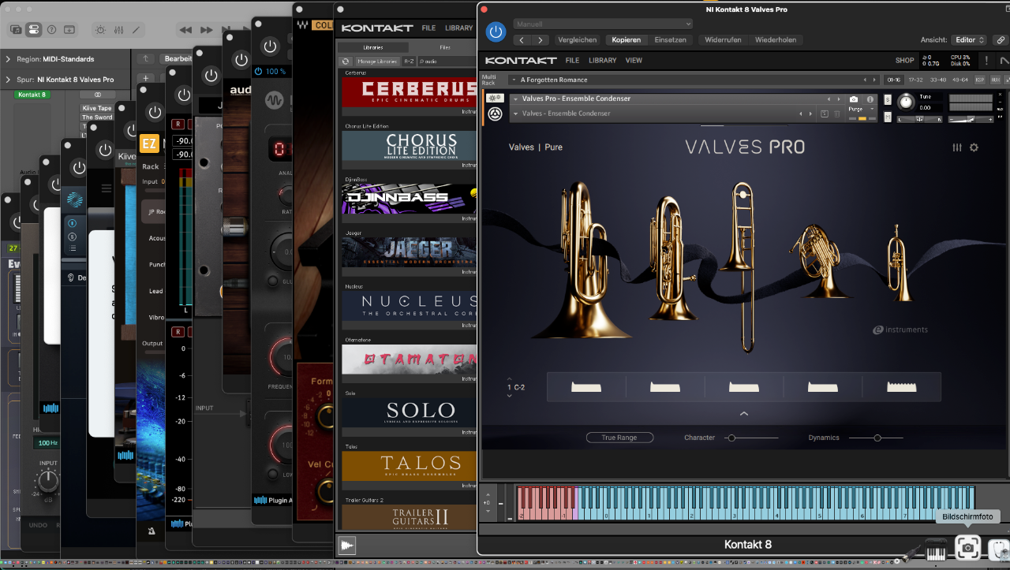
Task: Click the Kontakt virtual keyboard blue keys
Action: coord(776,502)
